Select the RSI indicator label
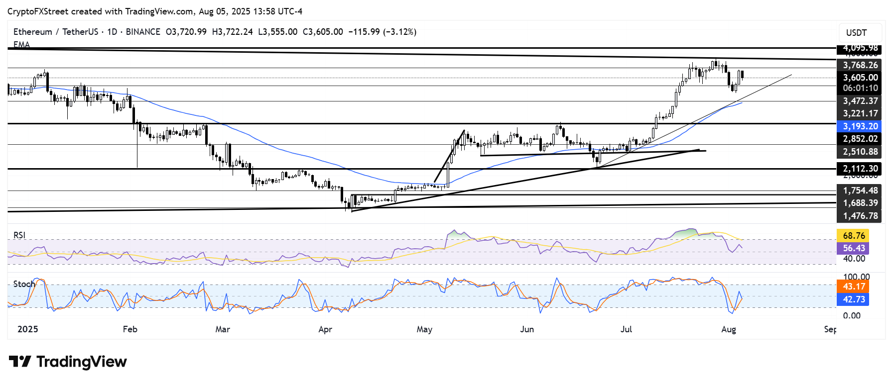Viewport: 893px width, 384px height. point(19,235)
